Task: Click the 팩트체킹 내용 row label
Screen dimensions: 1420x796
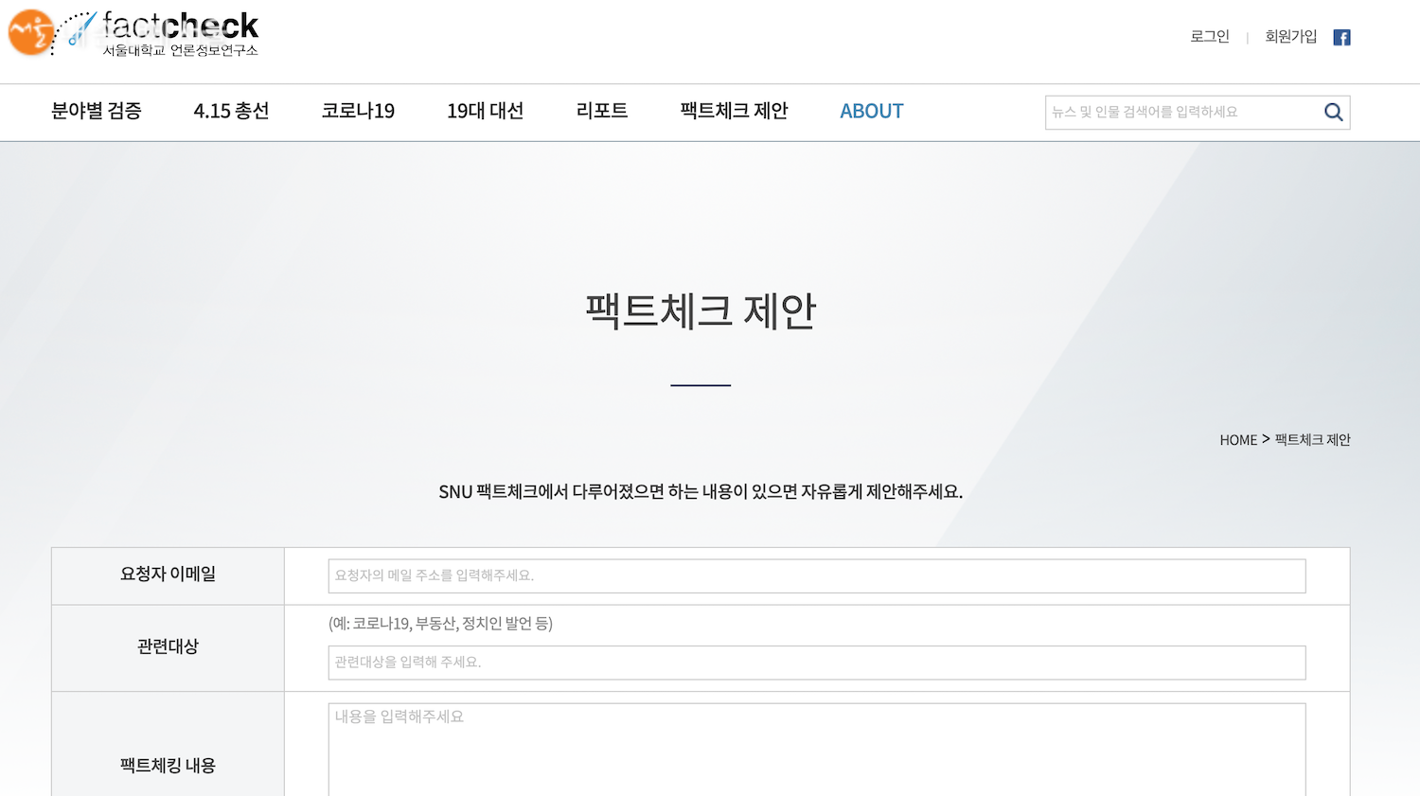Action: click(168, 766)
